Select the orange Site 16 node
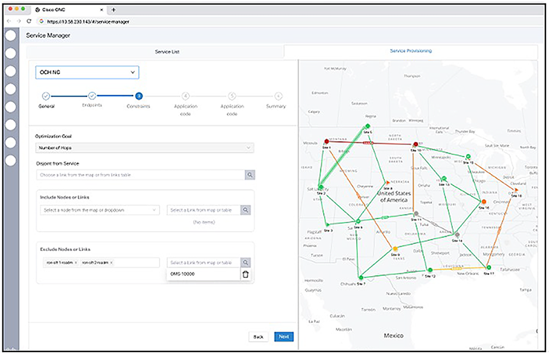The height and width of the screenshot is (355, 549). pyautogui.click(x=484, y=202)
